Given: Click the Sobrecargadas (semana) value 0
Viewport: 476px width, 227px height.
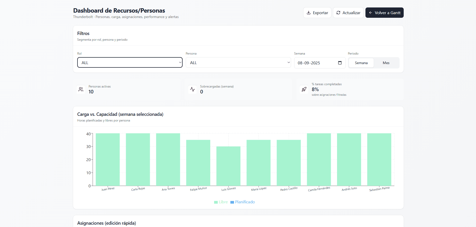Looking at the screenshot, I should coord(201,92).
